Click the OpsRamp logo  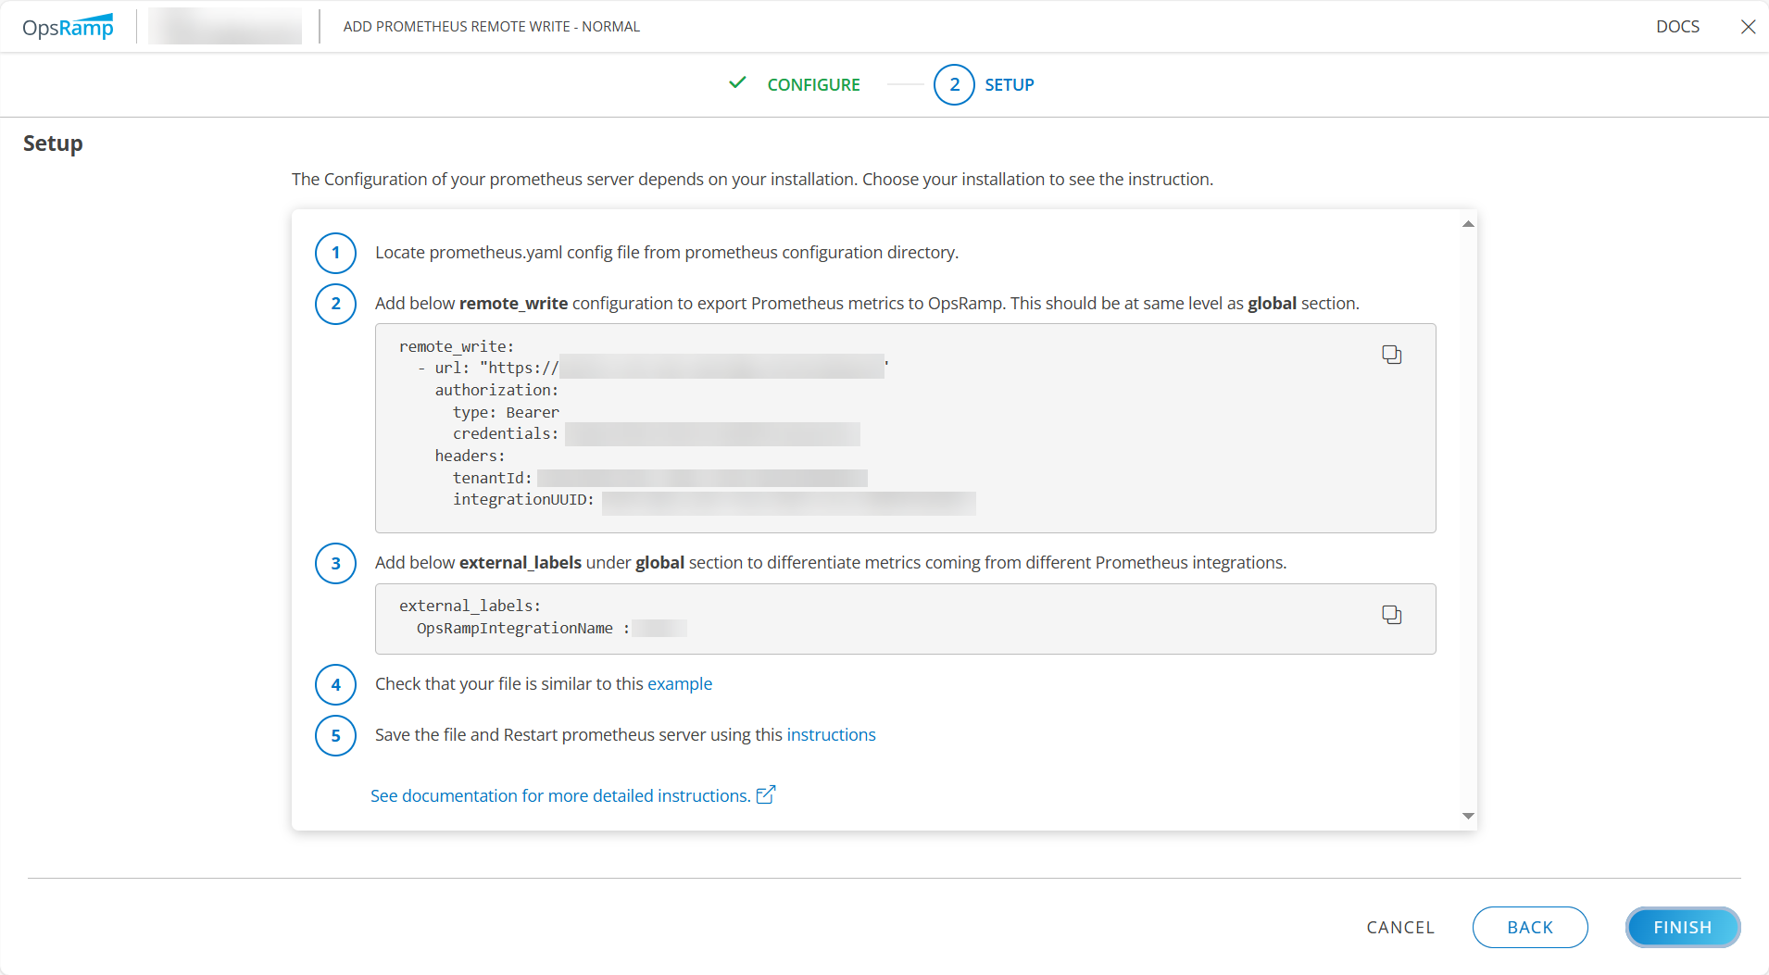click(x=68, y=27)
